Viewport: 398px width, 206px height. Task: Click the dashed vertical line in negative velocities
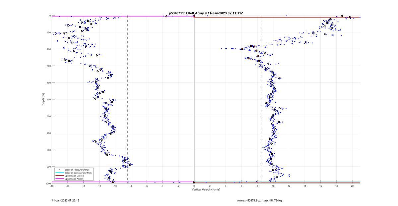(x=127, y=99)
